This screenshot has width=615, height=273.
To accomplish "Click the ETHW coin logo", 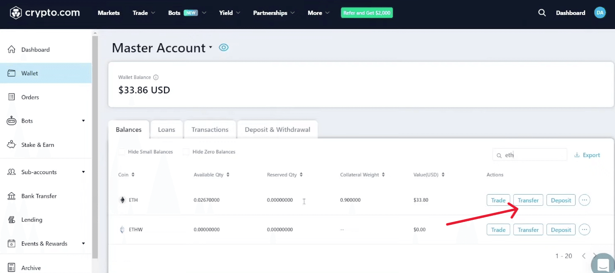I will pyautogui.click(x=122, y=229).
